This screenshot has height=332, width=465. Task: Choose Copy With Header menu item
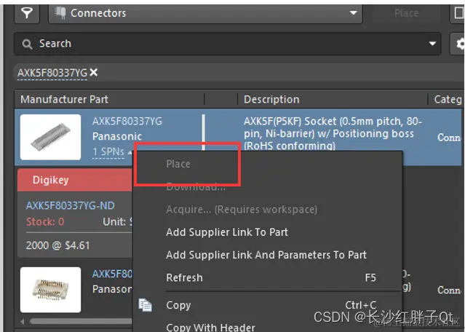point(210,327)
